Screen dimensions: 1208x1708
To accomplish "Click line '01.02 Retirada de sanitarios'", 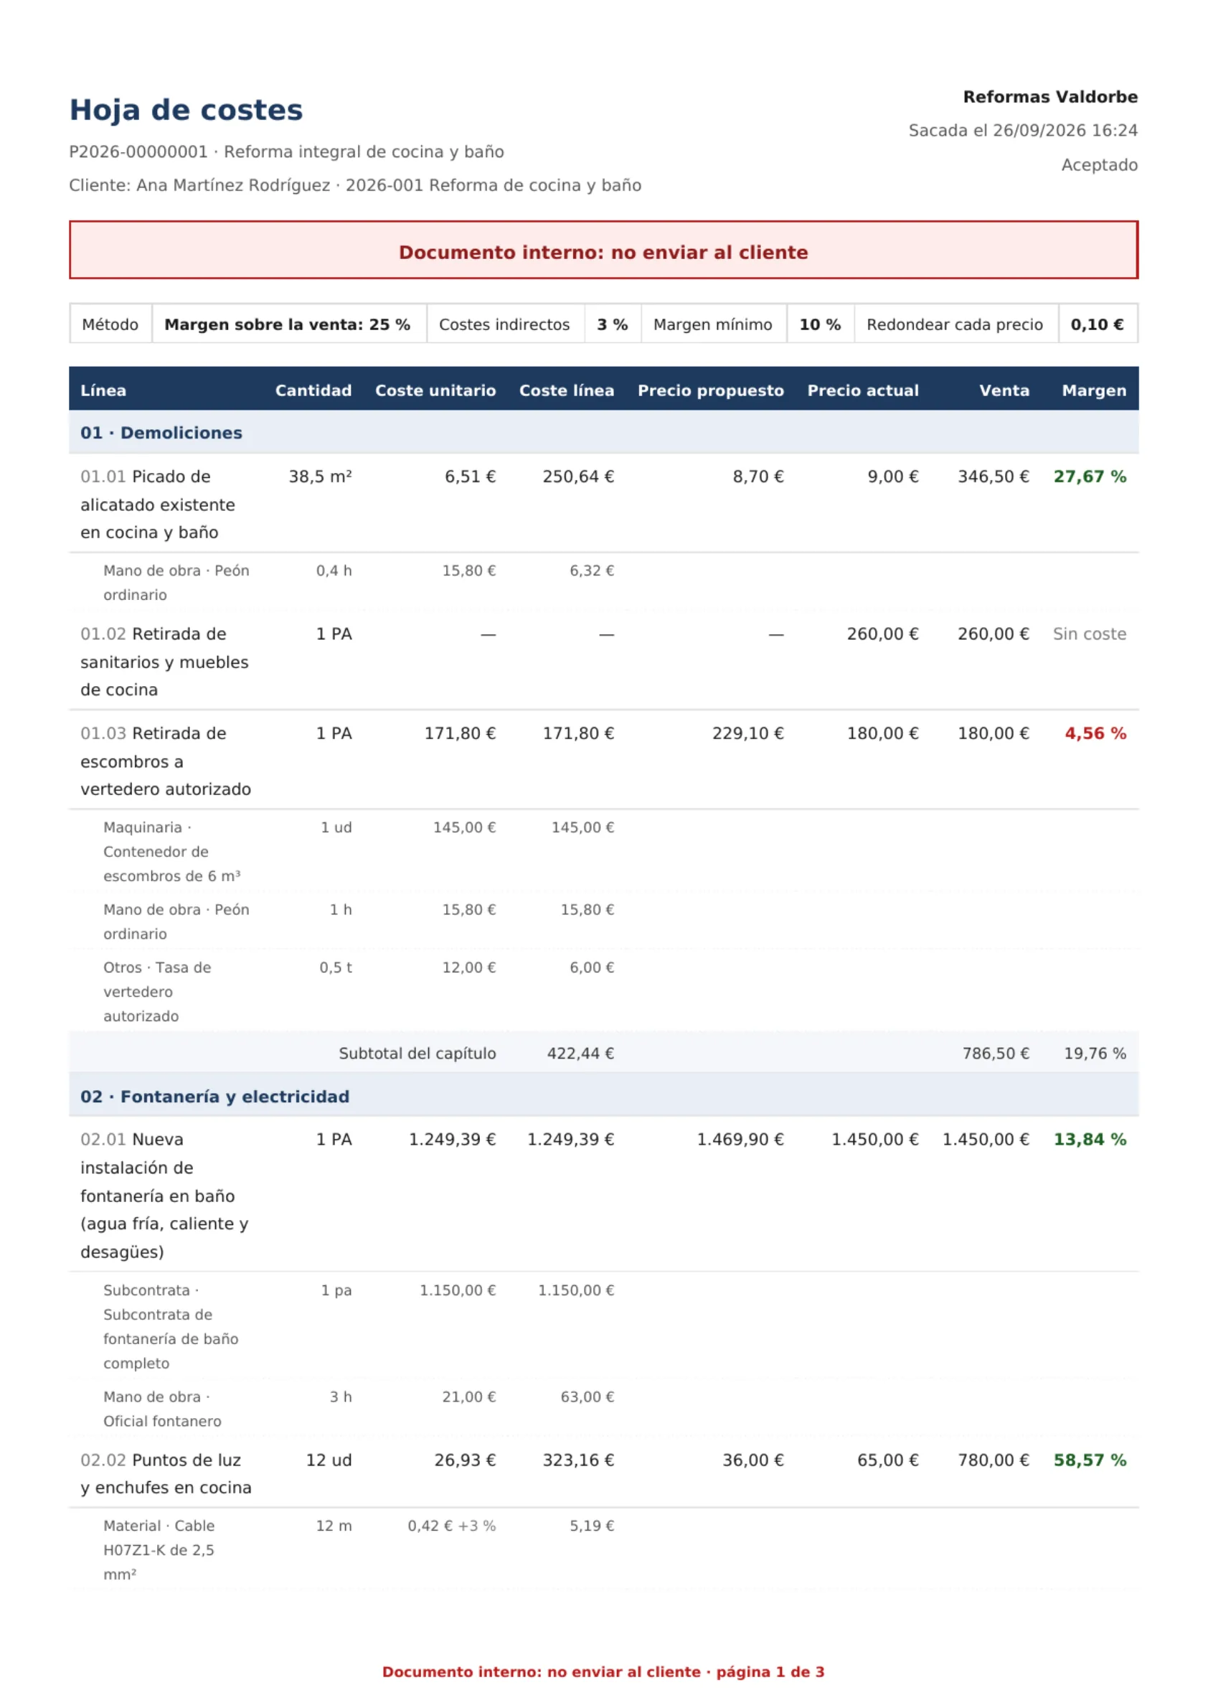I will pyautogui.click(x=164, y=661).
